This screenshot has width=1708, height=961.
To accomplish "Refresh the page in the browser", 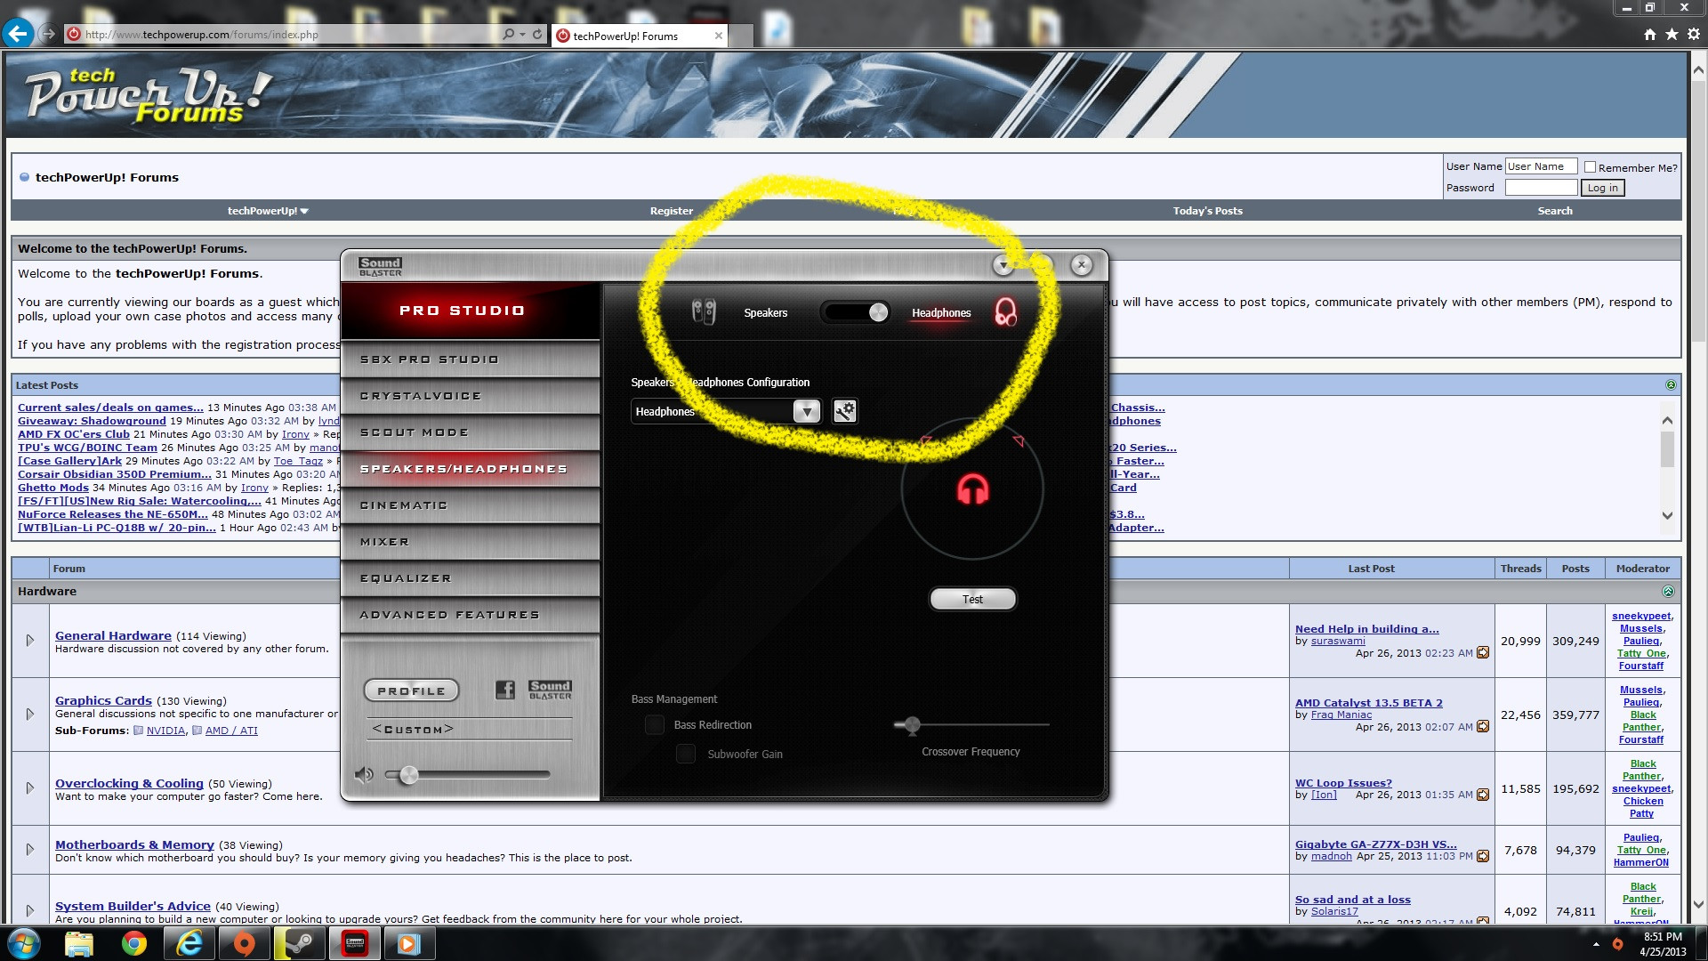I will [537, 34].
